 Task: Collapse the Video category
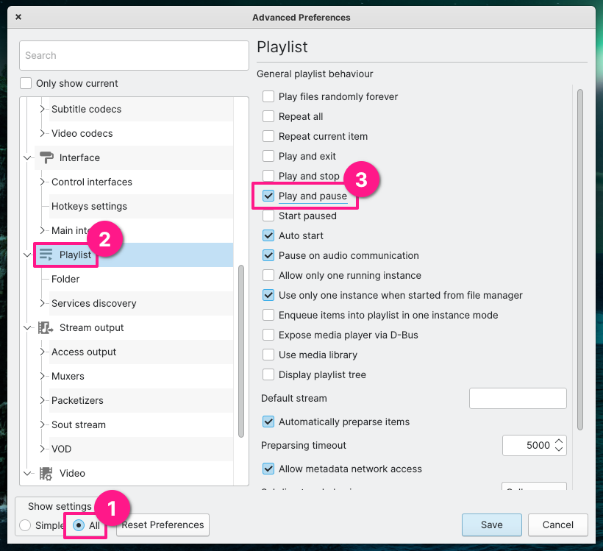point(27,473)
